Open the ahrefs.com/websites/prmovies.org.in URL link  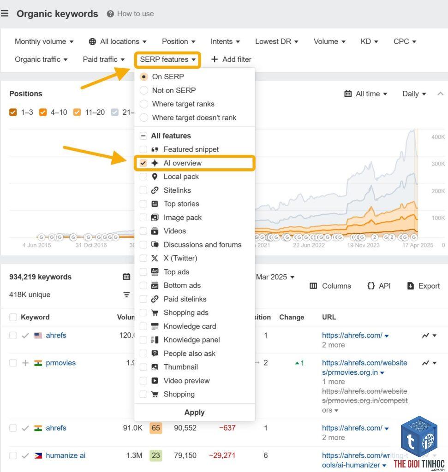(364, 367)
